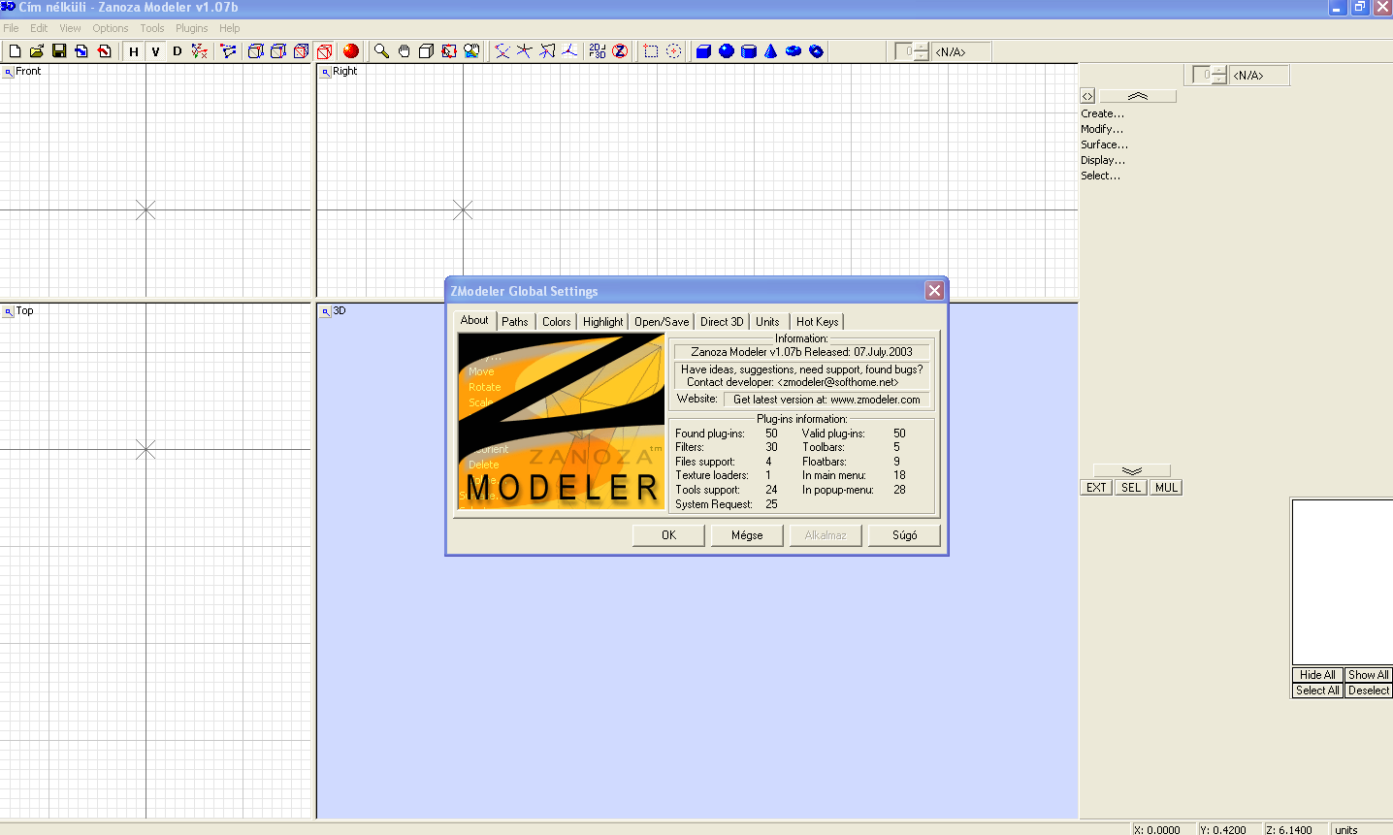Click the double up-chevron scroll bar
Image resolution: width=1393 pixels, height=835 pixels.
coord(1138,96)
